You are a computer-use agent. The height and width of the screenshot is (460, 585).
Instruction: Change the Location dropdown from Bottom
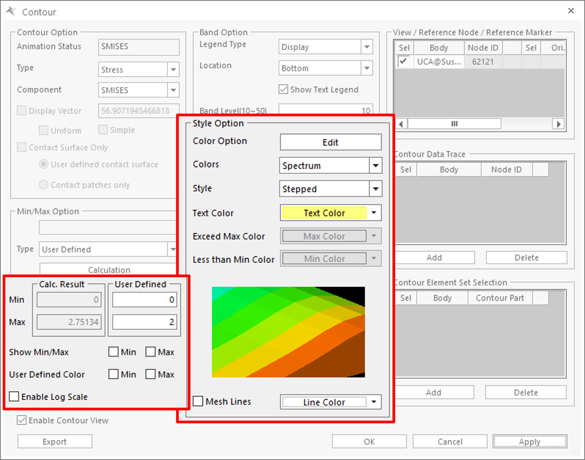click(367, 68)
